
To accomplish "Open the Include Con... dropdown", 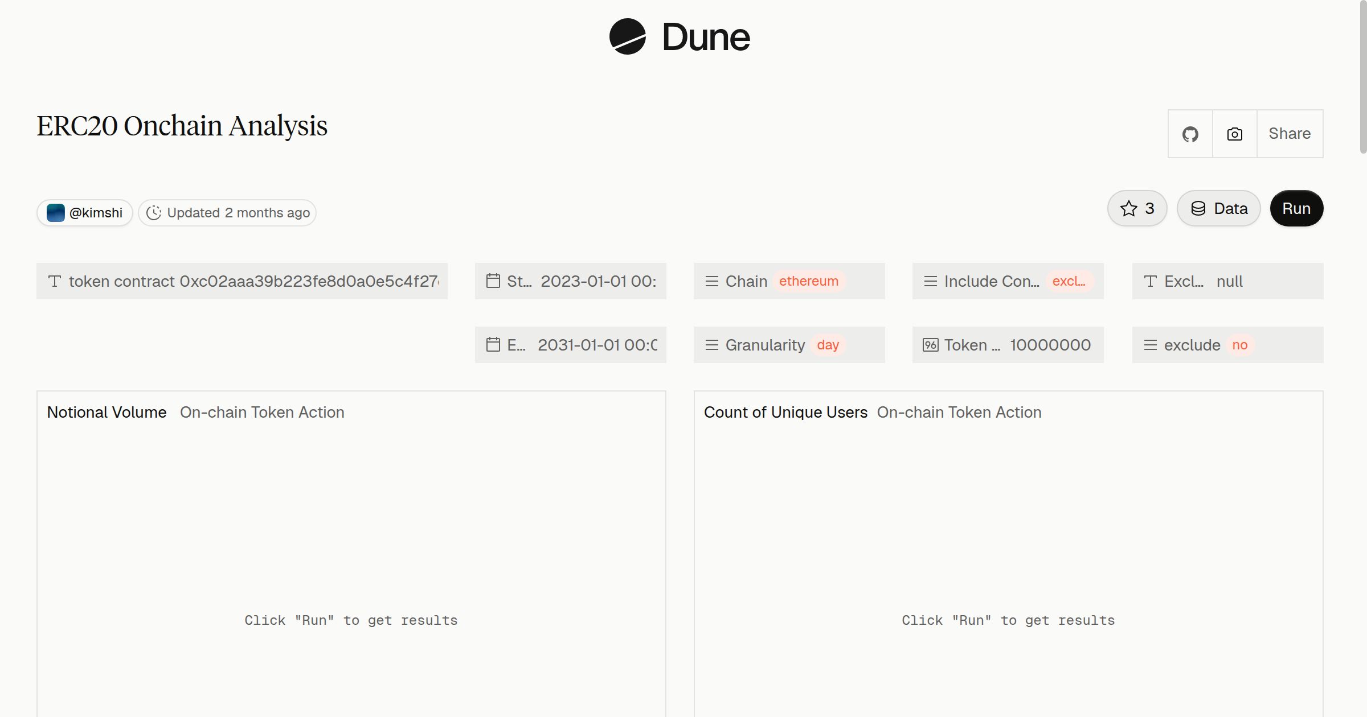I will [x=1008, y=281].
